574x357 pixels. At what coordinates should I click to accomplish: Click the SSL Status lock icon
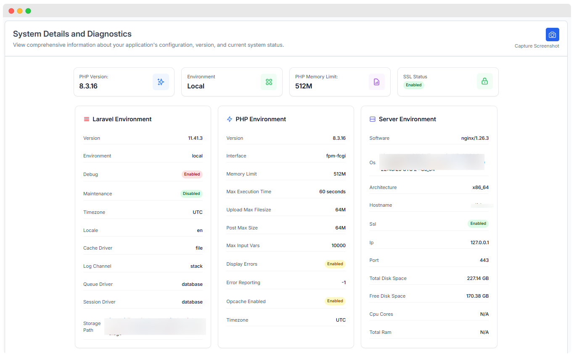[484, 81]
